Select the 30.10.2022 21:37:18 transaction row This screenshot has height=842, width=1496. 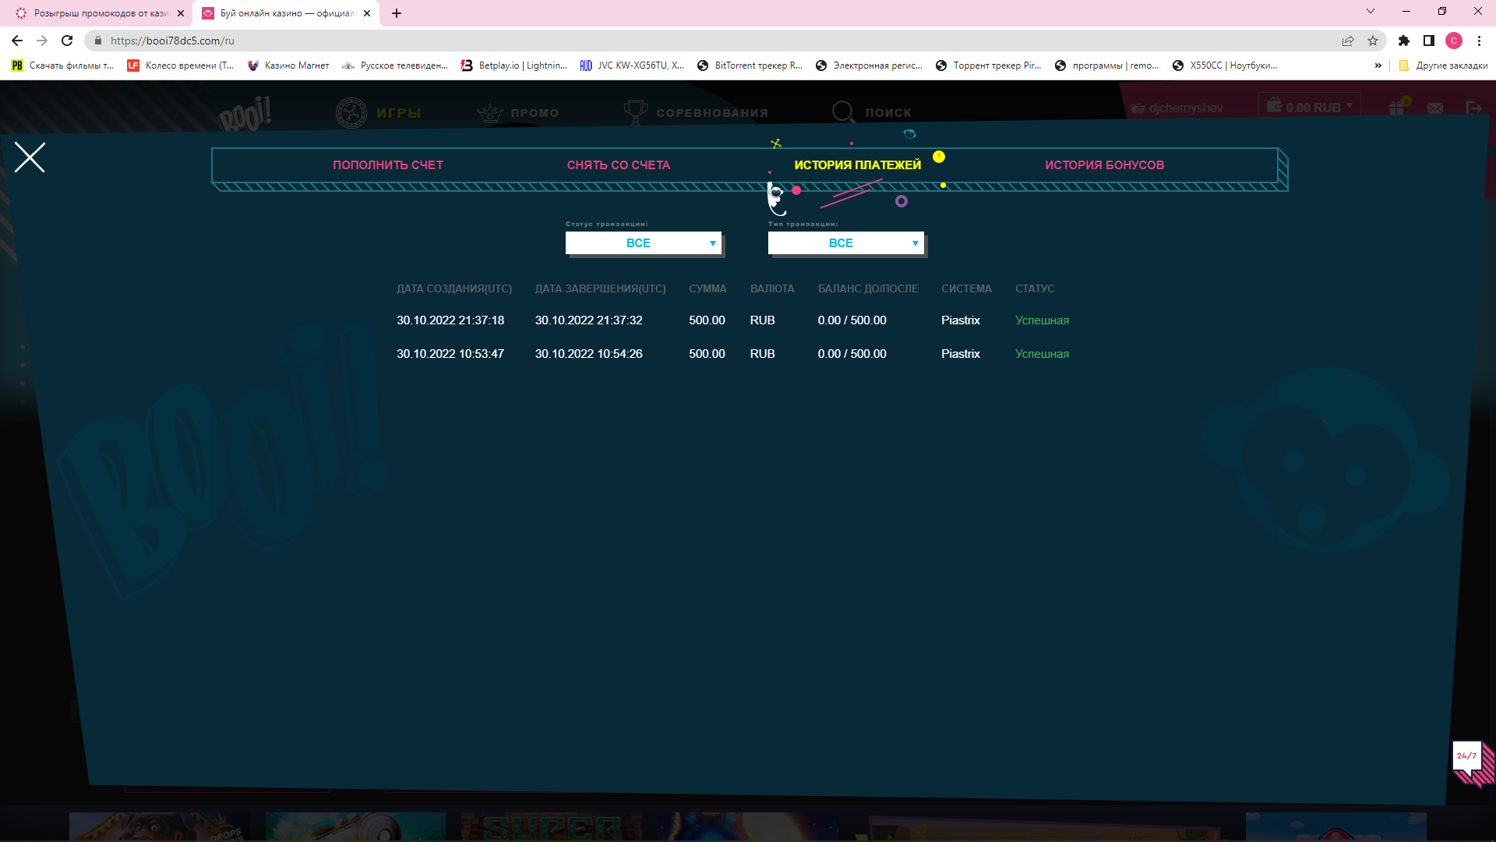tap(732, 320)
